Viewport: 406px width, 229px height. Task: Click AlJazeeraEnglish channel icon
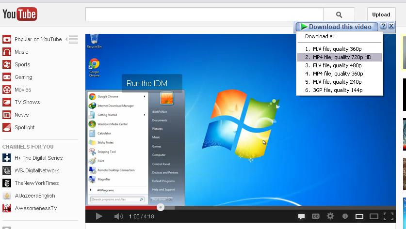(x=7, y=196)
